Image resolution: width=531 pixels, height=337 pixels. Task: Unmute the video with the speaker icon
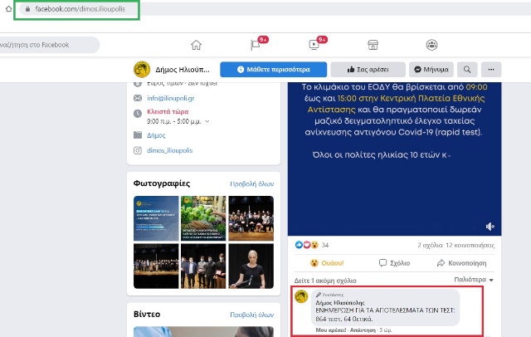(490, 227)
